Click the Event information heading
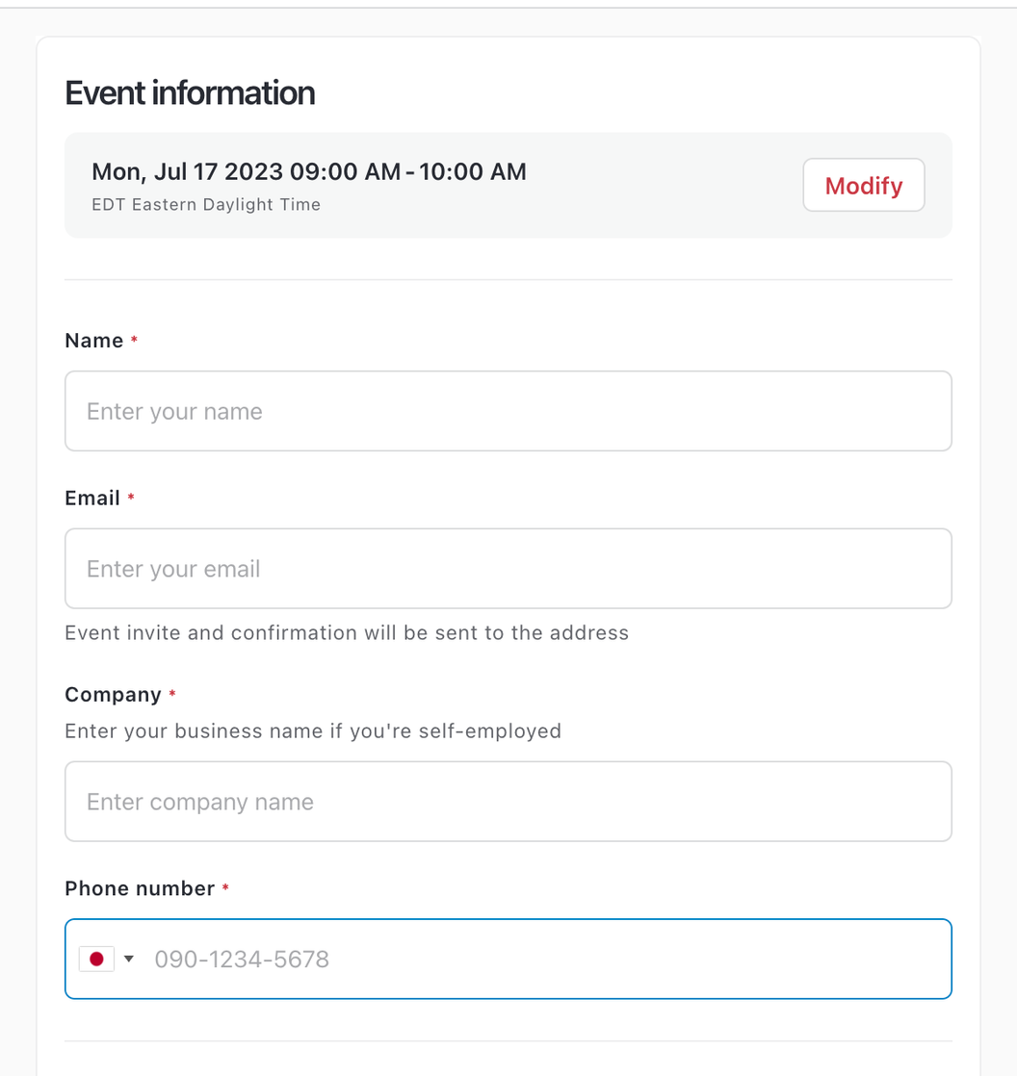This screenshot has height=1076, width=1017. coord(190,92)
